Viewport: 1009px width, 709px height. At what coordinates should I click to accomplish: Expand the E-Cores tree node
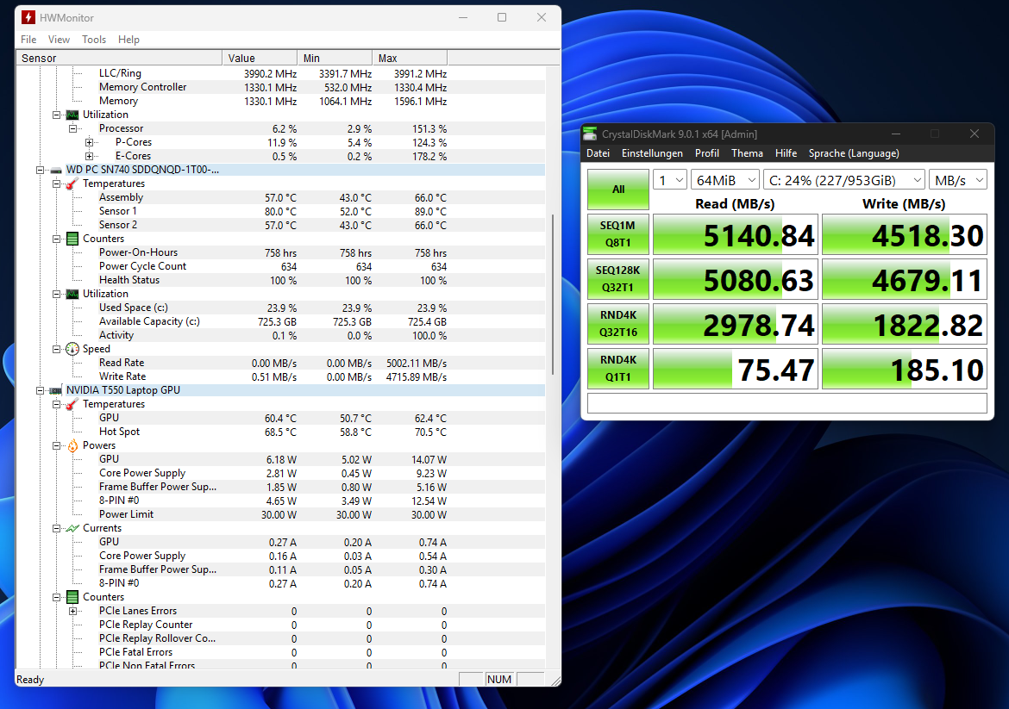click(89, 155)
